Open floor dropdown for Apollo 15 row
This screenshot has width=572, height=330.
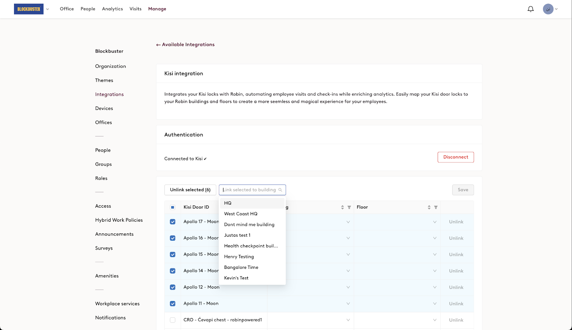tap(435, 255)
